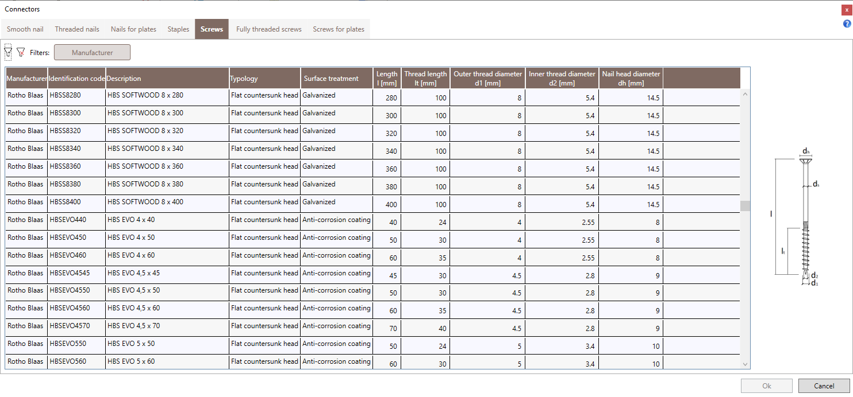Viewport: 853px width, 397px height.
Task: Open the blue help question mark
Action: tap(847, 24)
